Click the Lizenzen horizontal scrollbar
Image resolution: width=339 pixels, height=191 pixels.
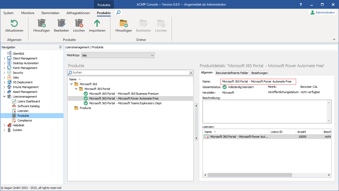click(x=249, y=175)
